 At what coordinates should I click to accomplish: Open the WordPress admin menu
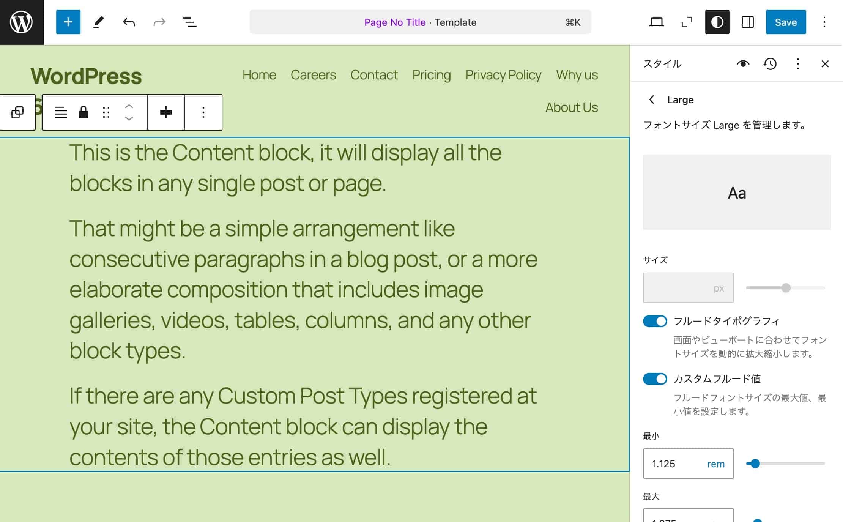point(22,22)
